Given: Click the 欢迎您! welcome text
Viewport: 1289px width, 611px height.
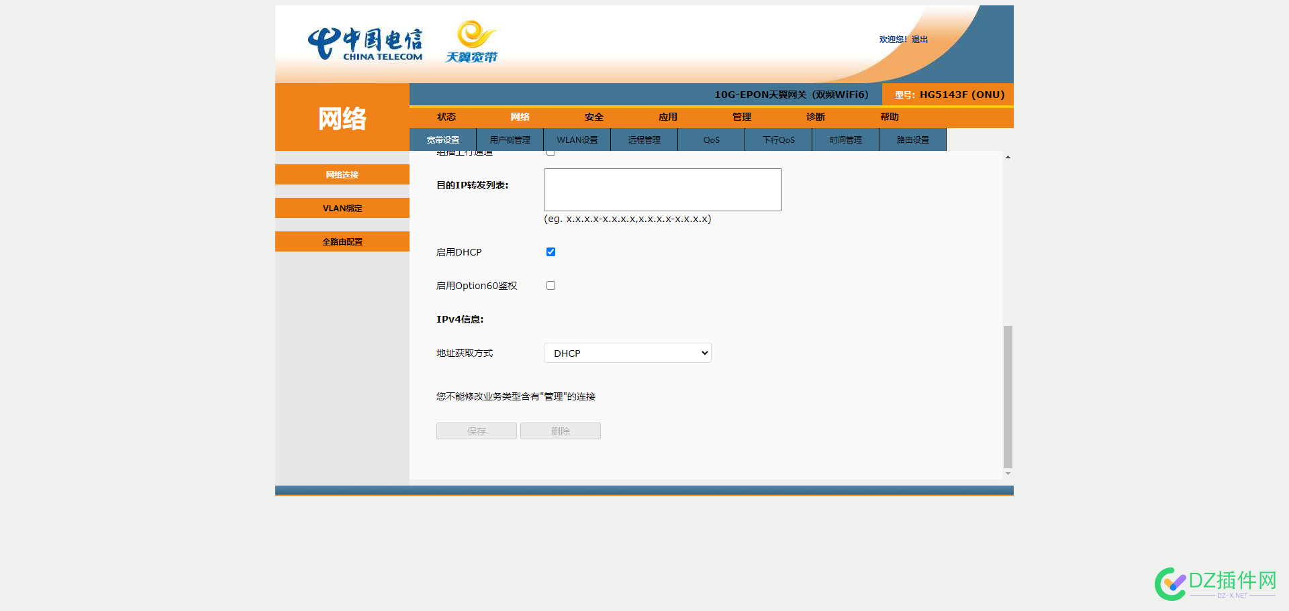Looking at the screenshot, I should click(x=893, y=40).
